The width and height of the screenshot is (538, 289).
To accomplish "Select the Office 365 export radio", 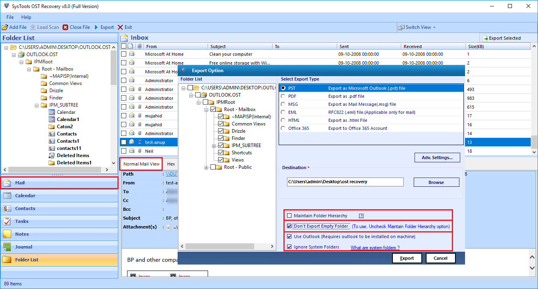I will 283,128.
